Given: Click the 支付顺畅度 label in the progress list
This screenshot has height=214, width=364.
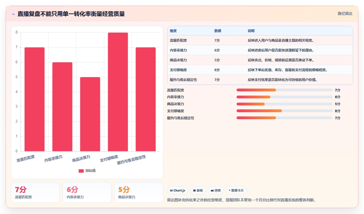Looking at the screenshot, I should (175, 111).
